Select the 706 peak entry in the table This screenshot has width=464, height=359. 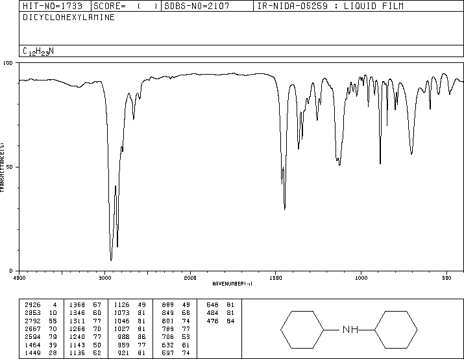(176, 337)
